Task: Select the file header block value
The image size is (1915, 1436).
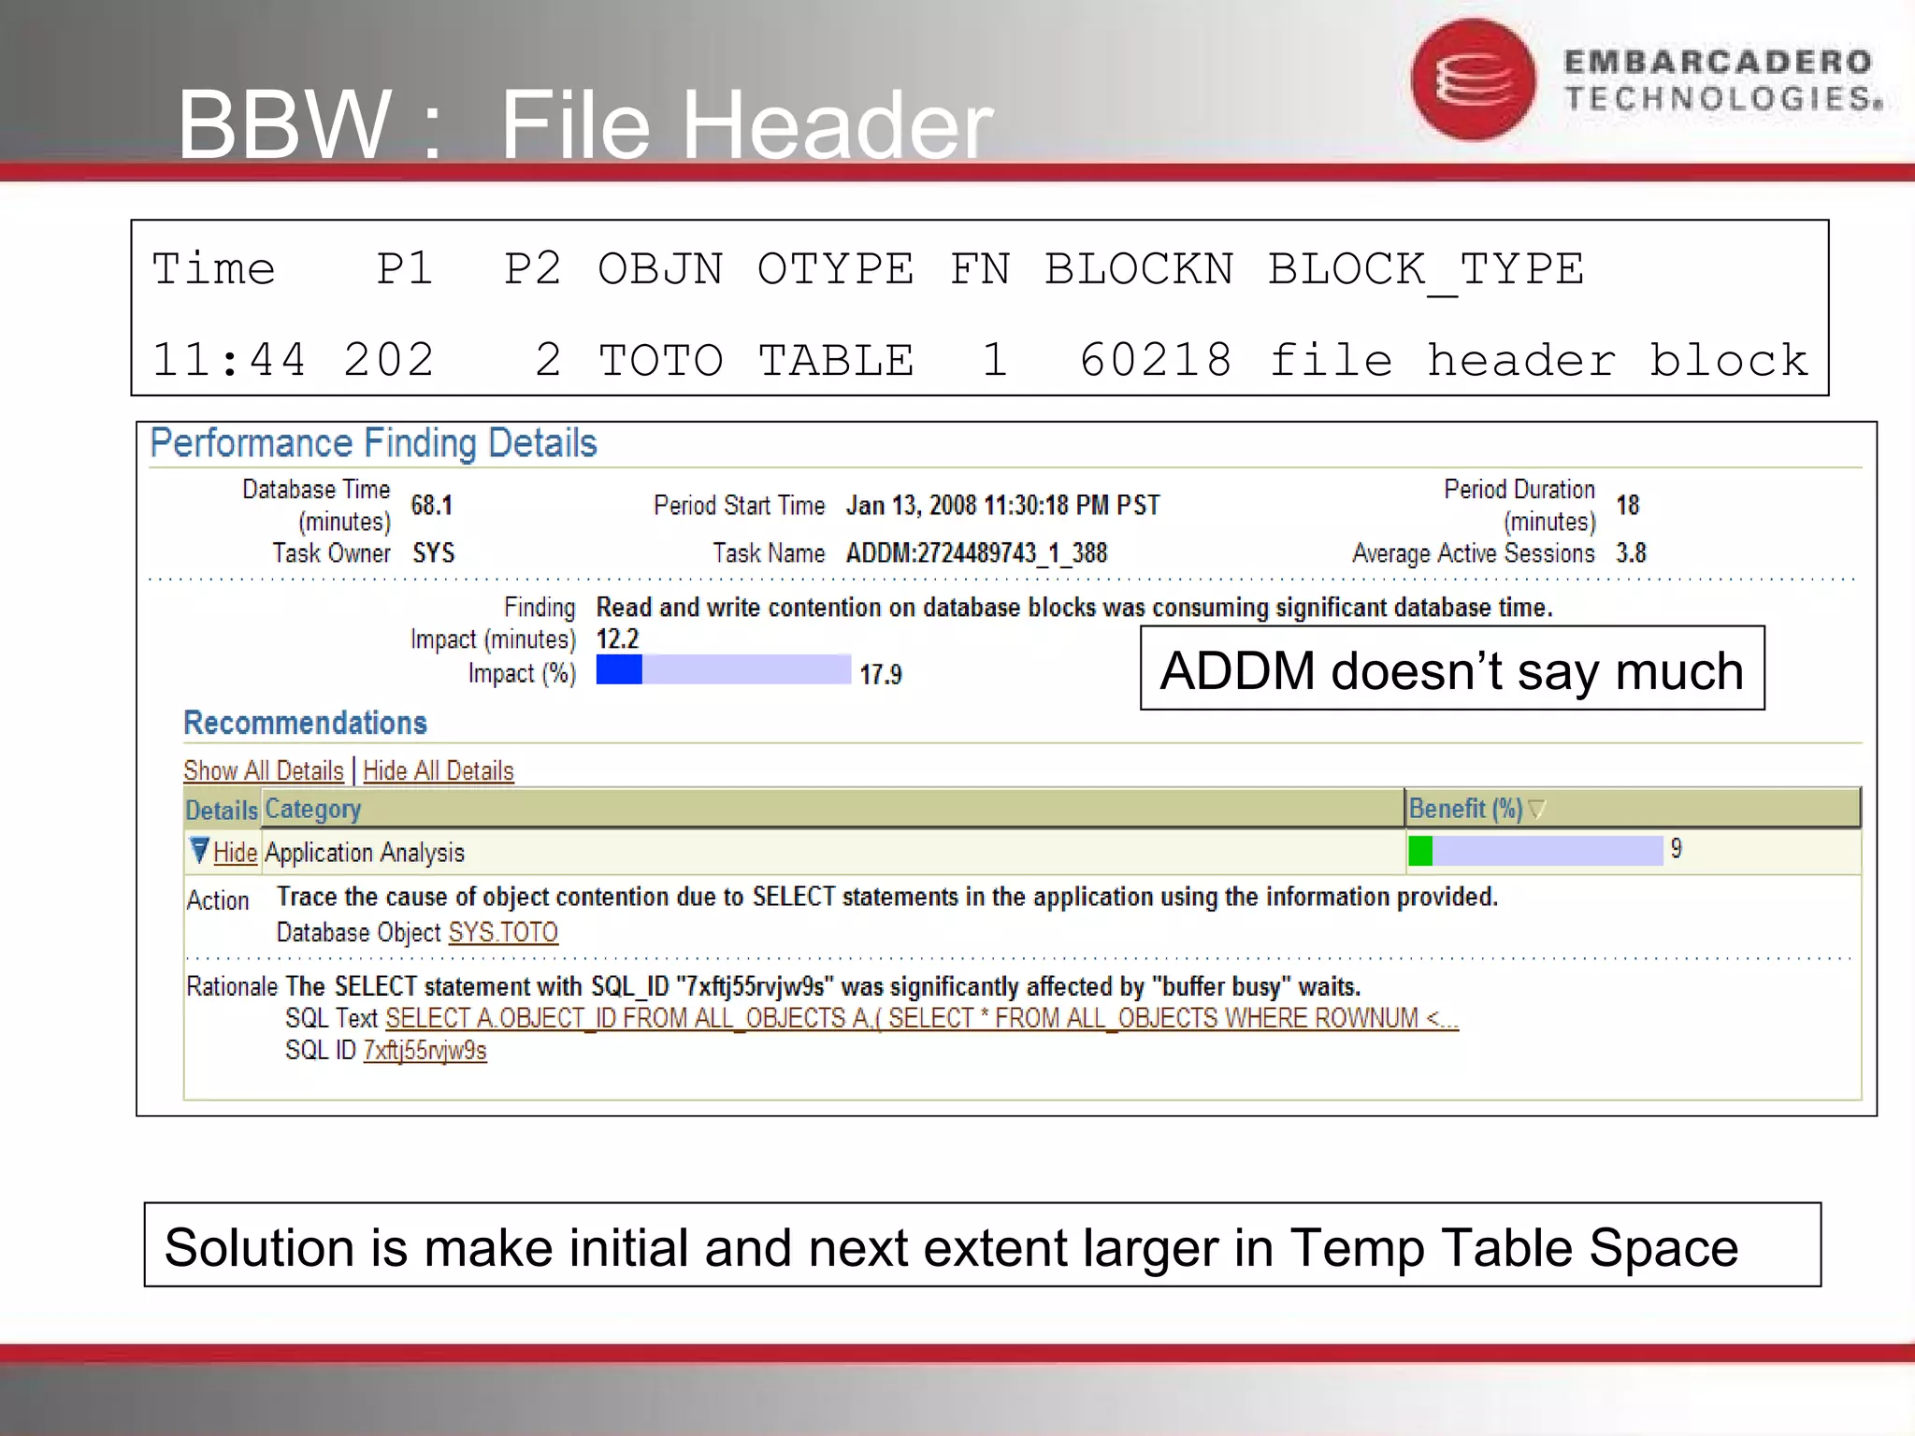Action: pyautogui.click(x=1538, y=361)
